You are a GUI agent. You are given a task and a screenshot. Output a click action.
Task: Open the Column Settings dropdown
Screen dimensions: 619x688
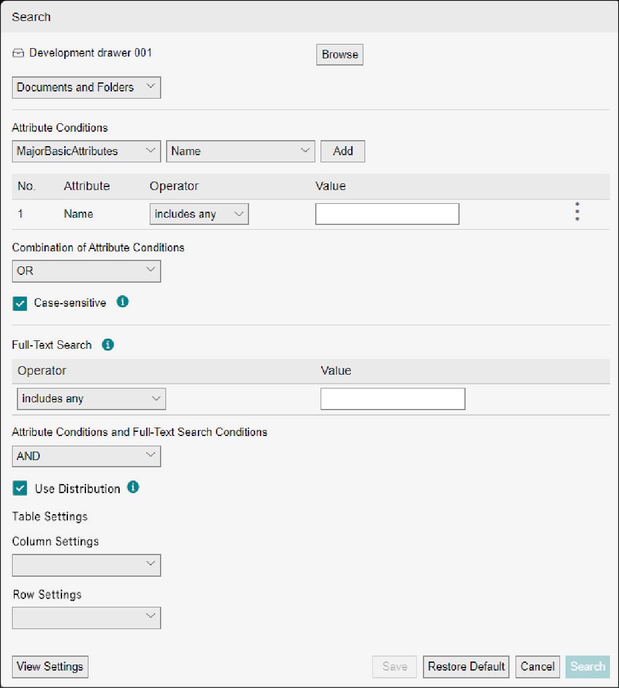pyautogui.click(x=86, y=565)
